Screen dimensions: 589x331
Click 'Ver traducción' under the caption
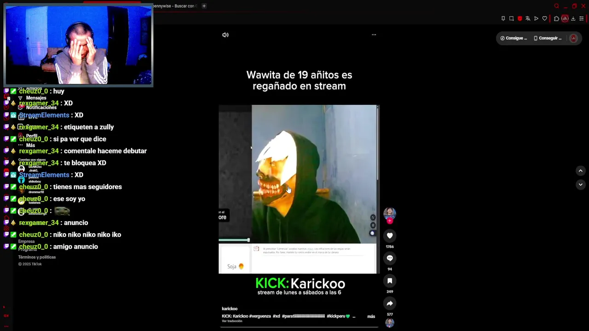click(x=232, y=321)
